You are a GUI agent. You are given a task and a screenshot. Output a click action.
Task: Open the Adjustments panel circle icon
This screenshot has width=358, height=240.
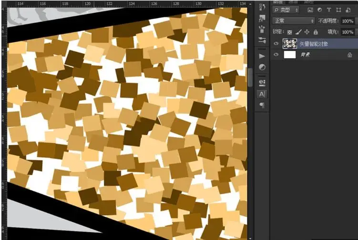262,67
